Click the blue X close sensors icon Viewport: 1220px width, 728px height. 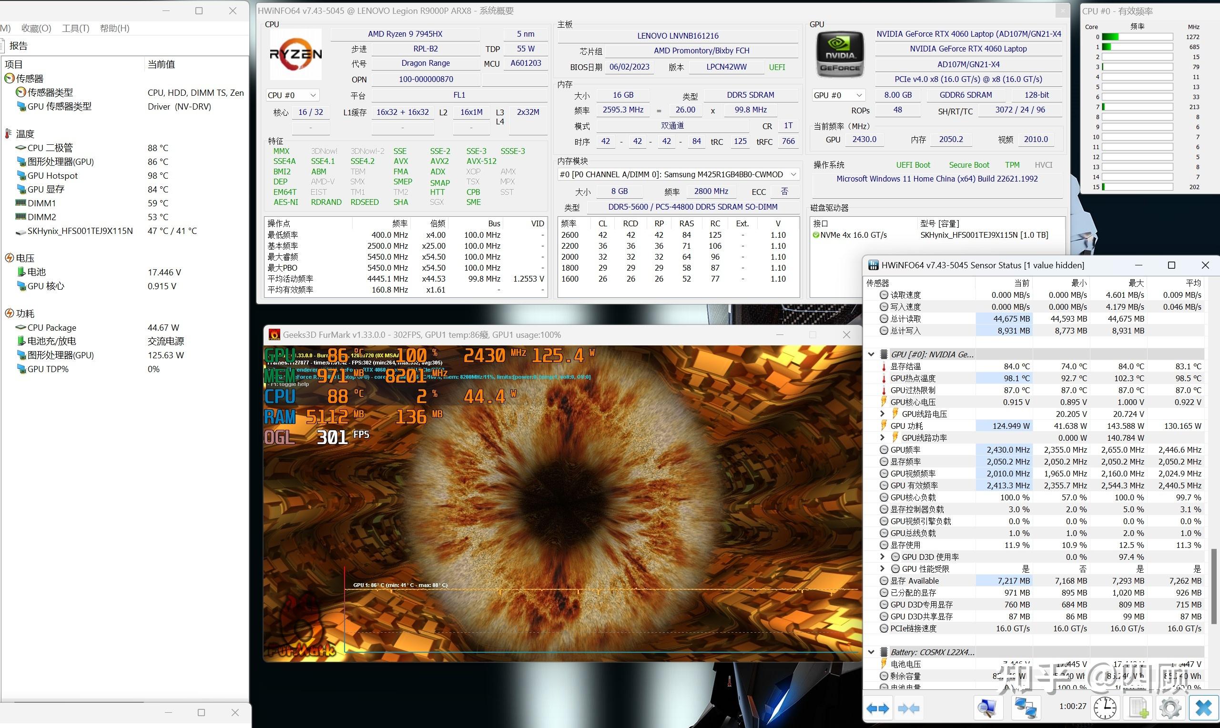(x=1203, y=708)
